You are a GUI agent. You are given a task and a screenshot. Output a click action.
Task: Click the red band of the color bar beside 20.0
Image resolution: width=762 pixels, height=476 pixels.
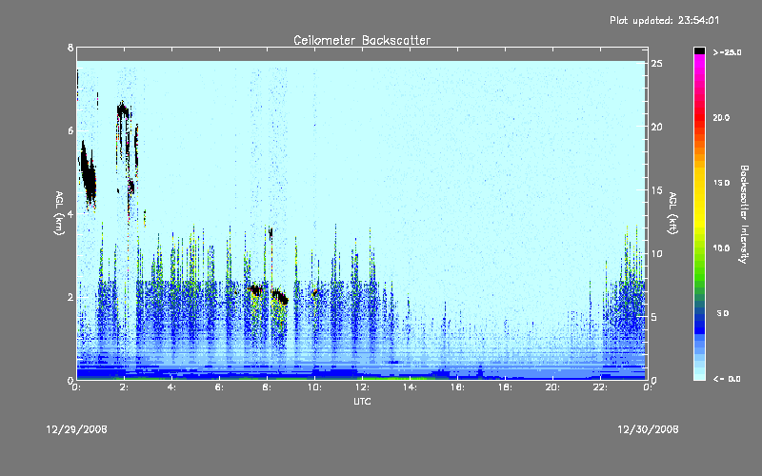pos(699,117)
